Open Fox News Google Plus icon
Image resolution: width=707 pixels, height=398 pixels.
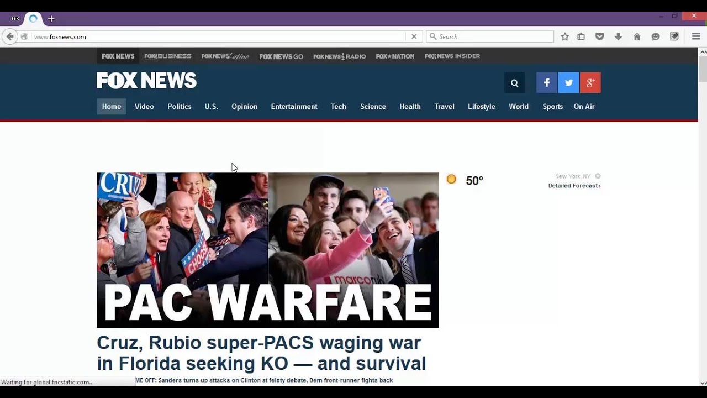pos(590,82)
